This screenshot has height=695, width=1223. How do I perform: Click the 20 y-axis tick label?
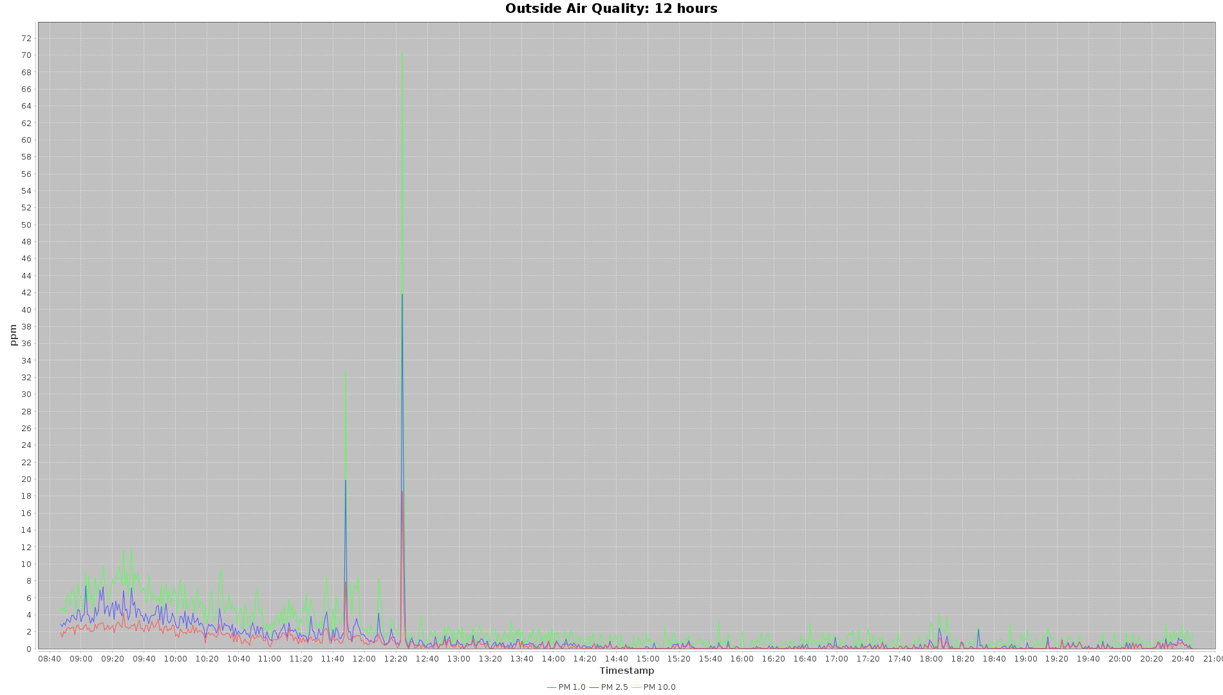[x=26, y=479]
